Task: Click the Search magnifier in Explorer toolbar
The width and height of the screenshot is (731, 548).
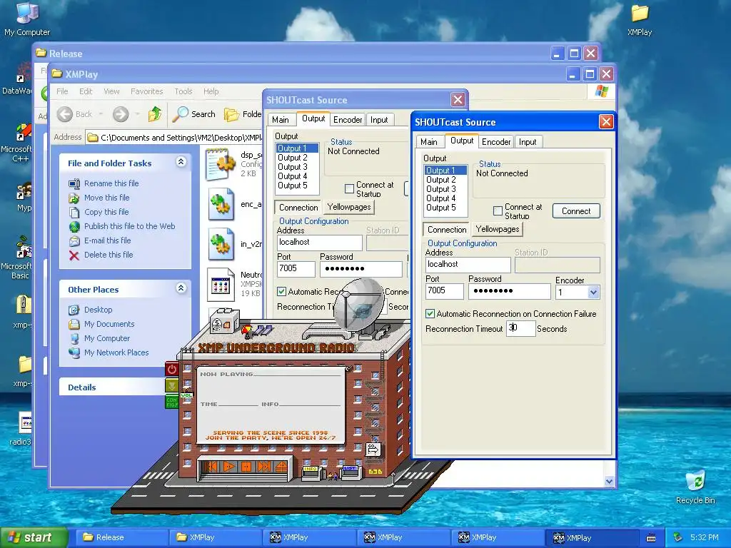Action: (181, 113)
